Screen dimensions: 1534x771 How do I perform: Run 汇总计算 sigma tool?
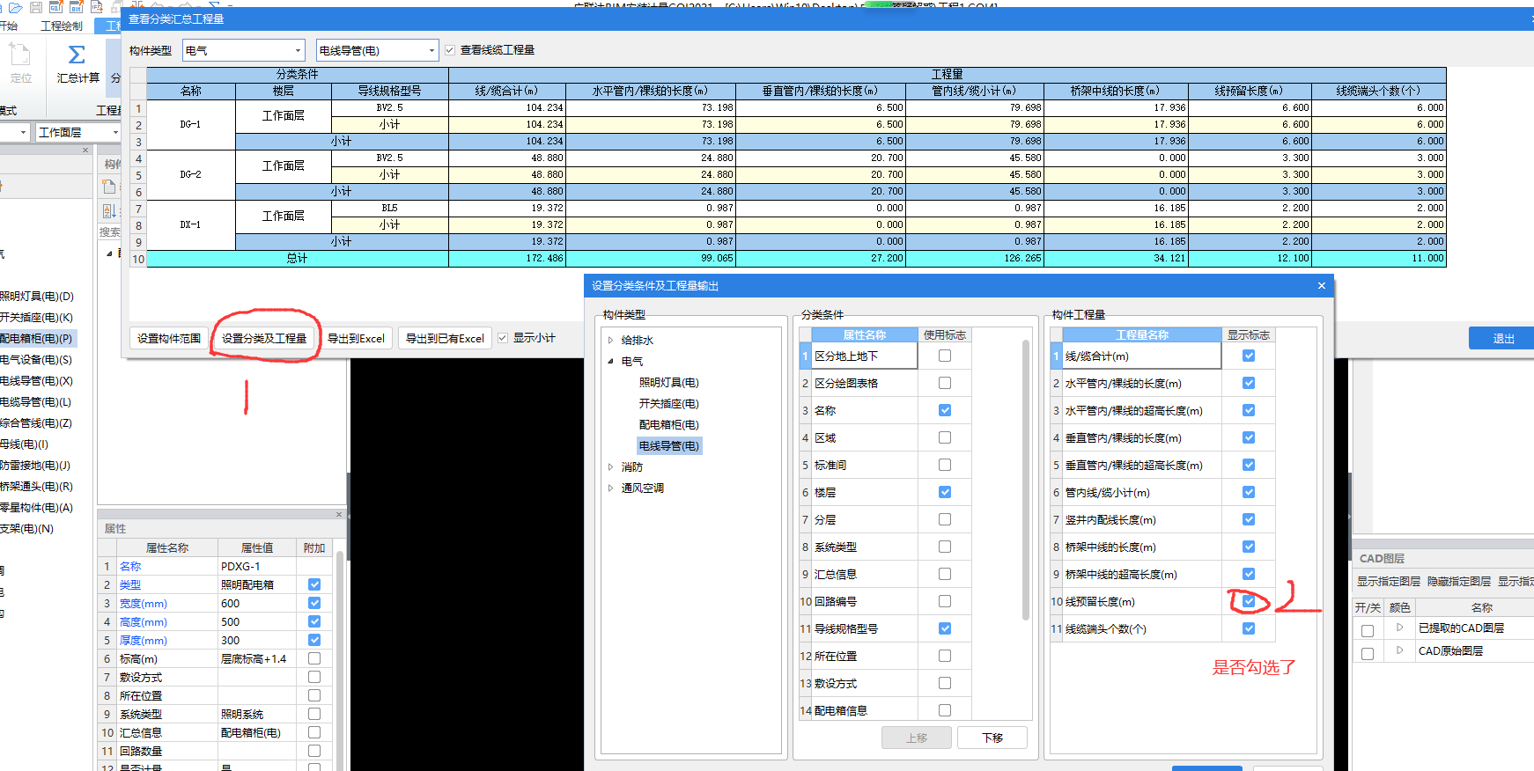pos(77,63)
